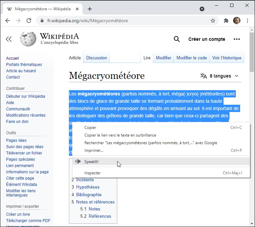Bookmark this page with the star icon

point(213,21)
